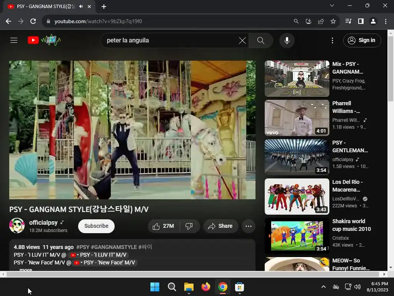
Task: Show hidden tray icons chevron
Action: [x=324, y=287]
